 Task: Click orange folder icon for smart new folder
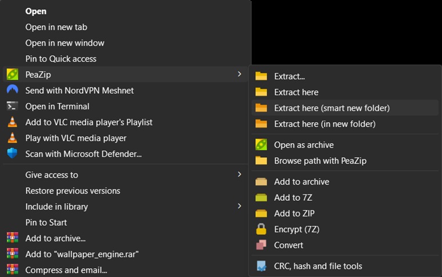(x=261, y=108)
